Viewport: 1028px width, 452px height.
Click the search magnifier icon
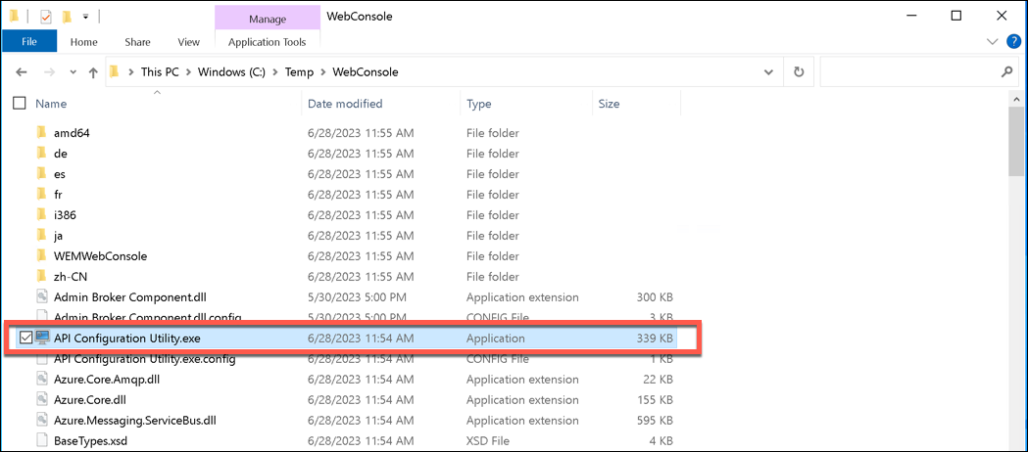[x=1006, y=72]
